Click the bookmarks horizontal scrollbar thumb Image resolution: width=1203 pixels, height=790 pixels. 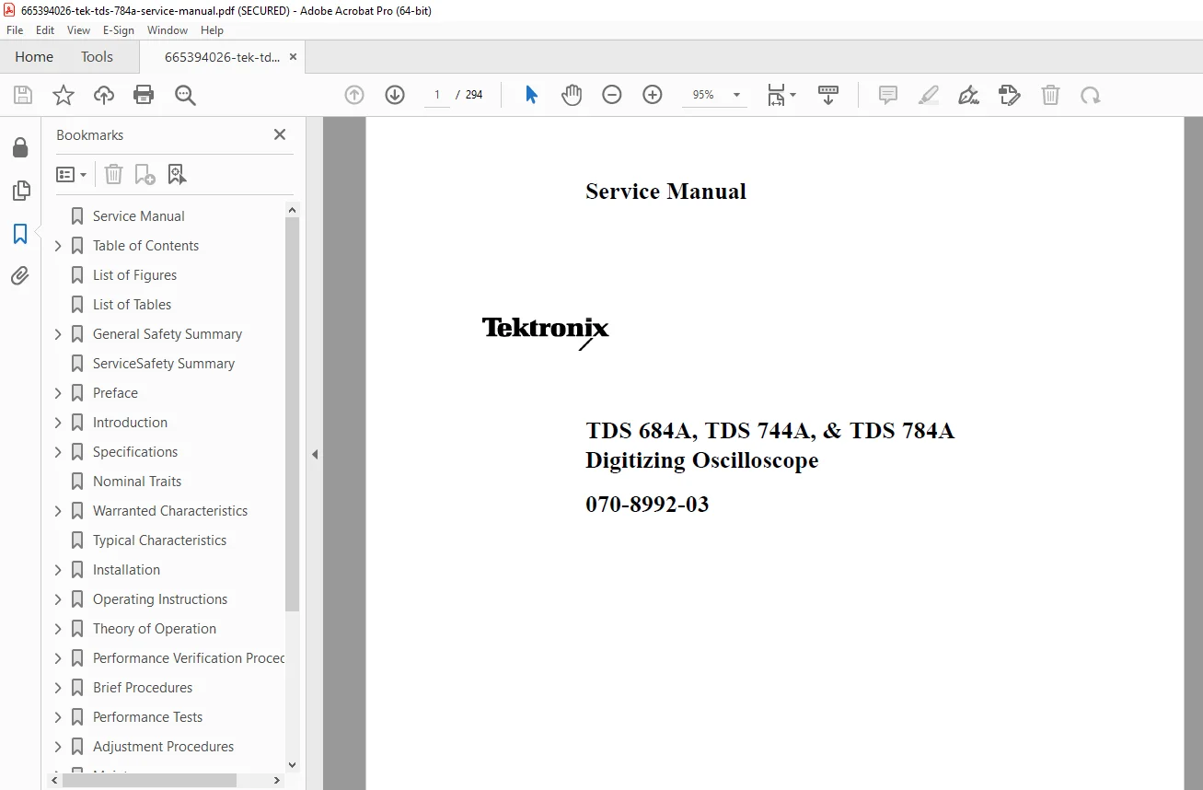(149, 780)
